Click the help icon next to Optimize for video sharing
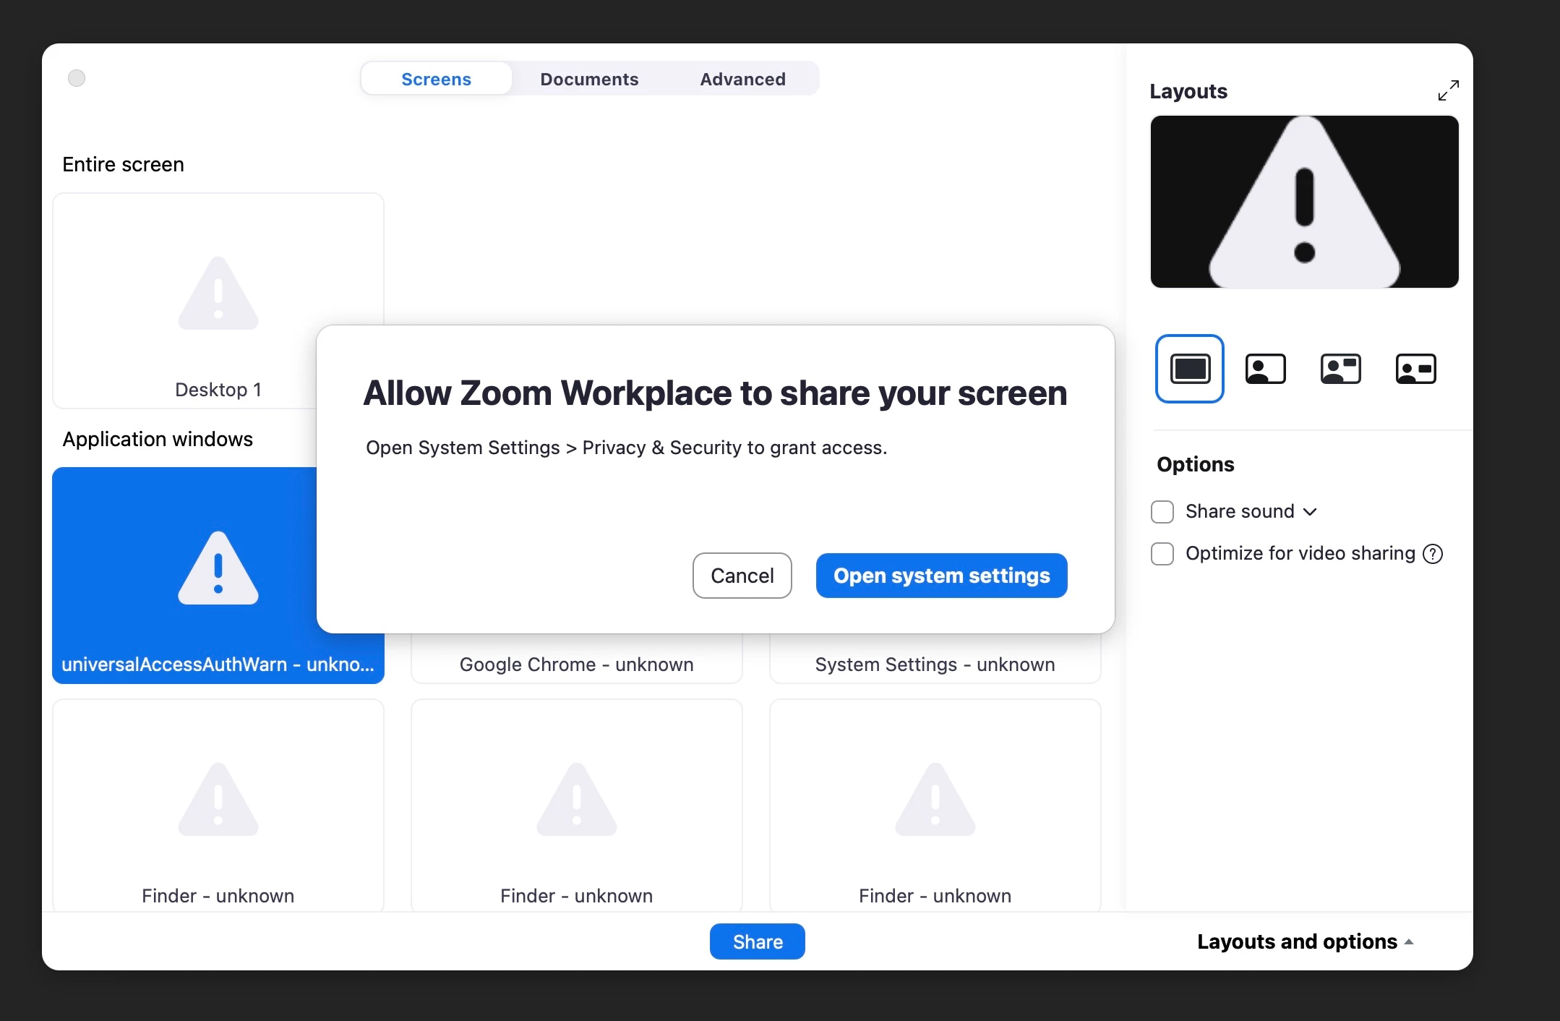This screenshot has height=1021, width=1560. click(x=1433, y=554)
